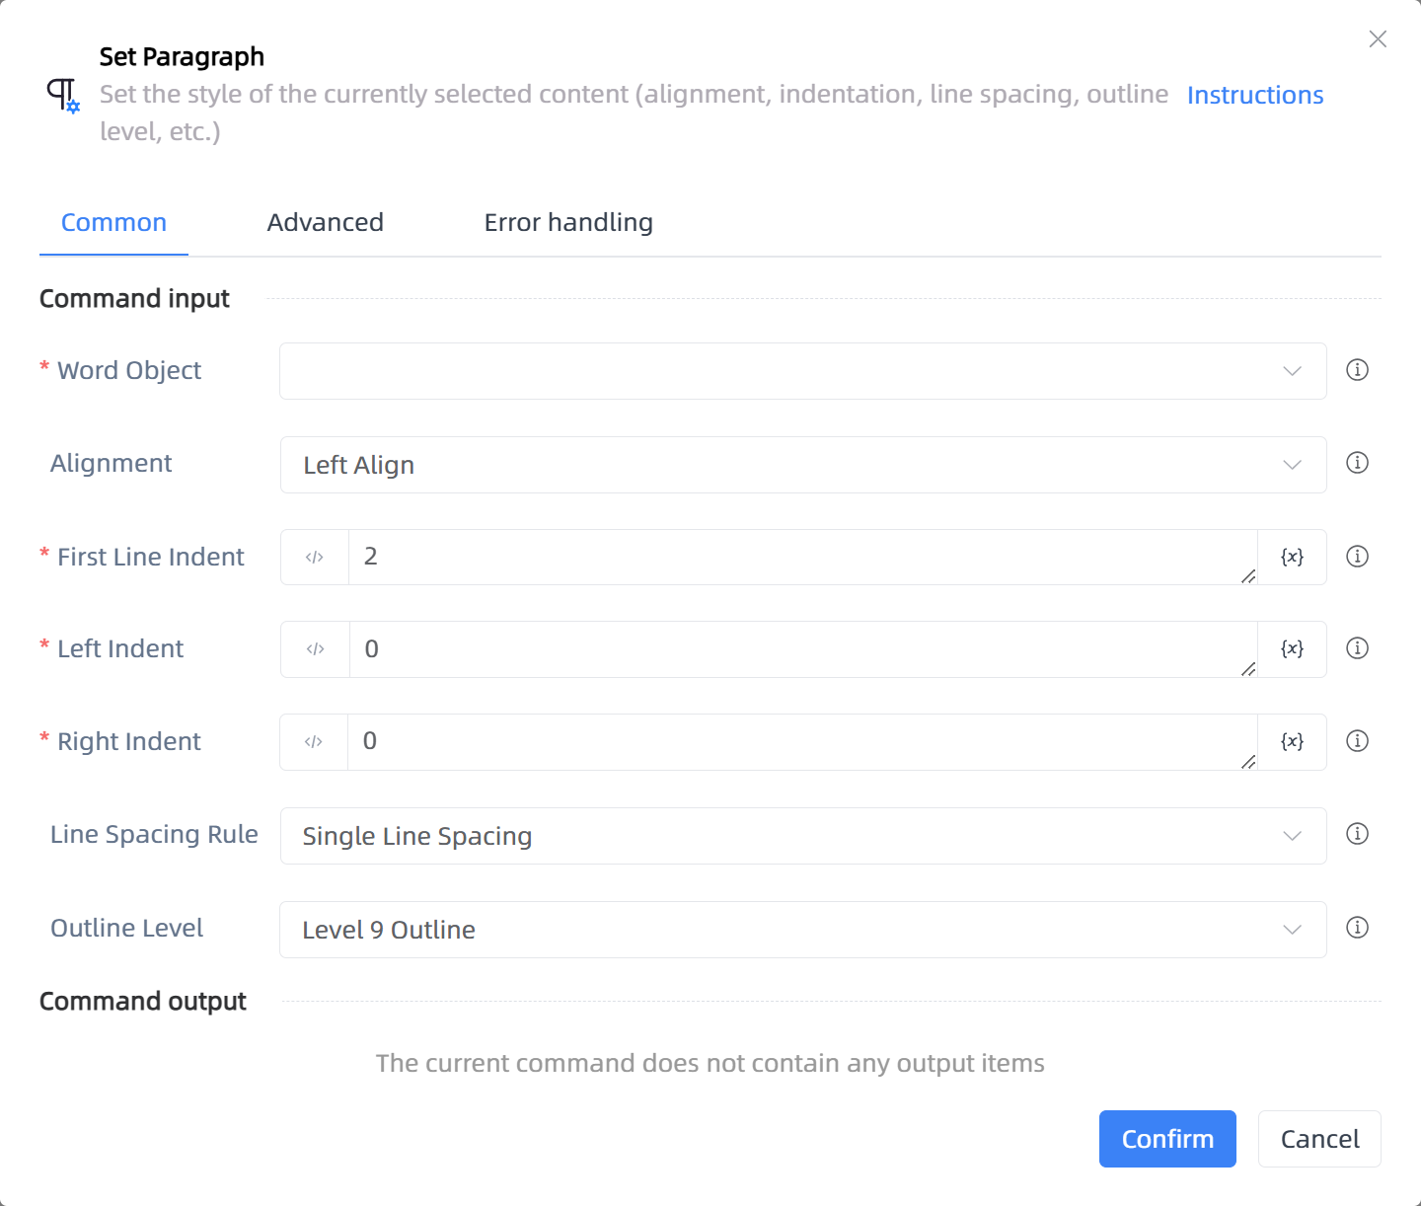Insert variable into Left Indent
Image resolution: width=1421 pixels, height=1206 pixels.
pyautogui.click(x=1292, y=649)
